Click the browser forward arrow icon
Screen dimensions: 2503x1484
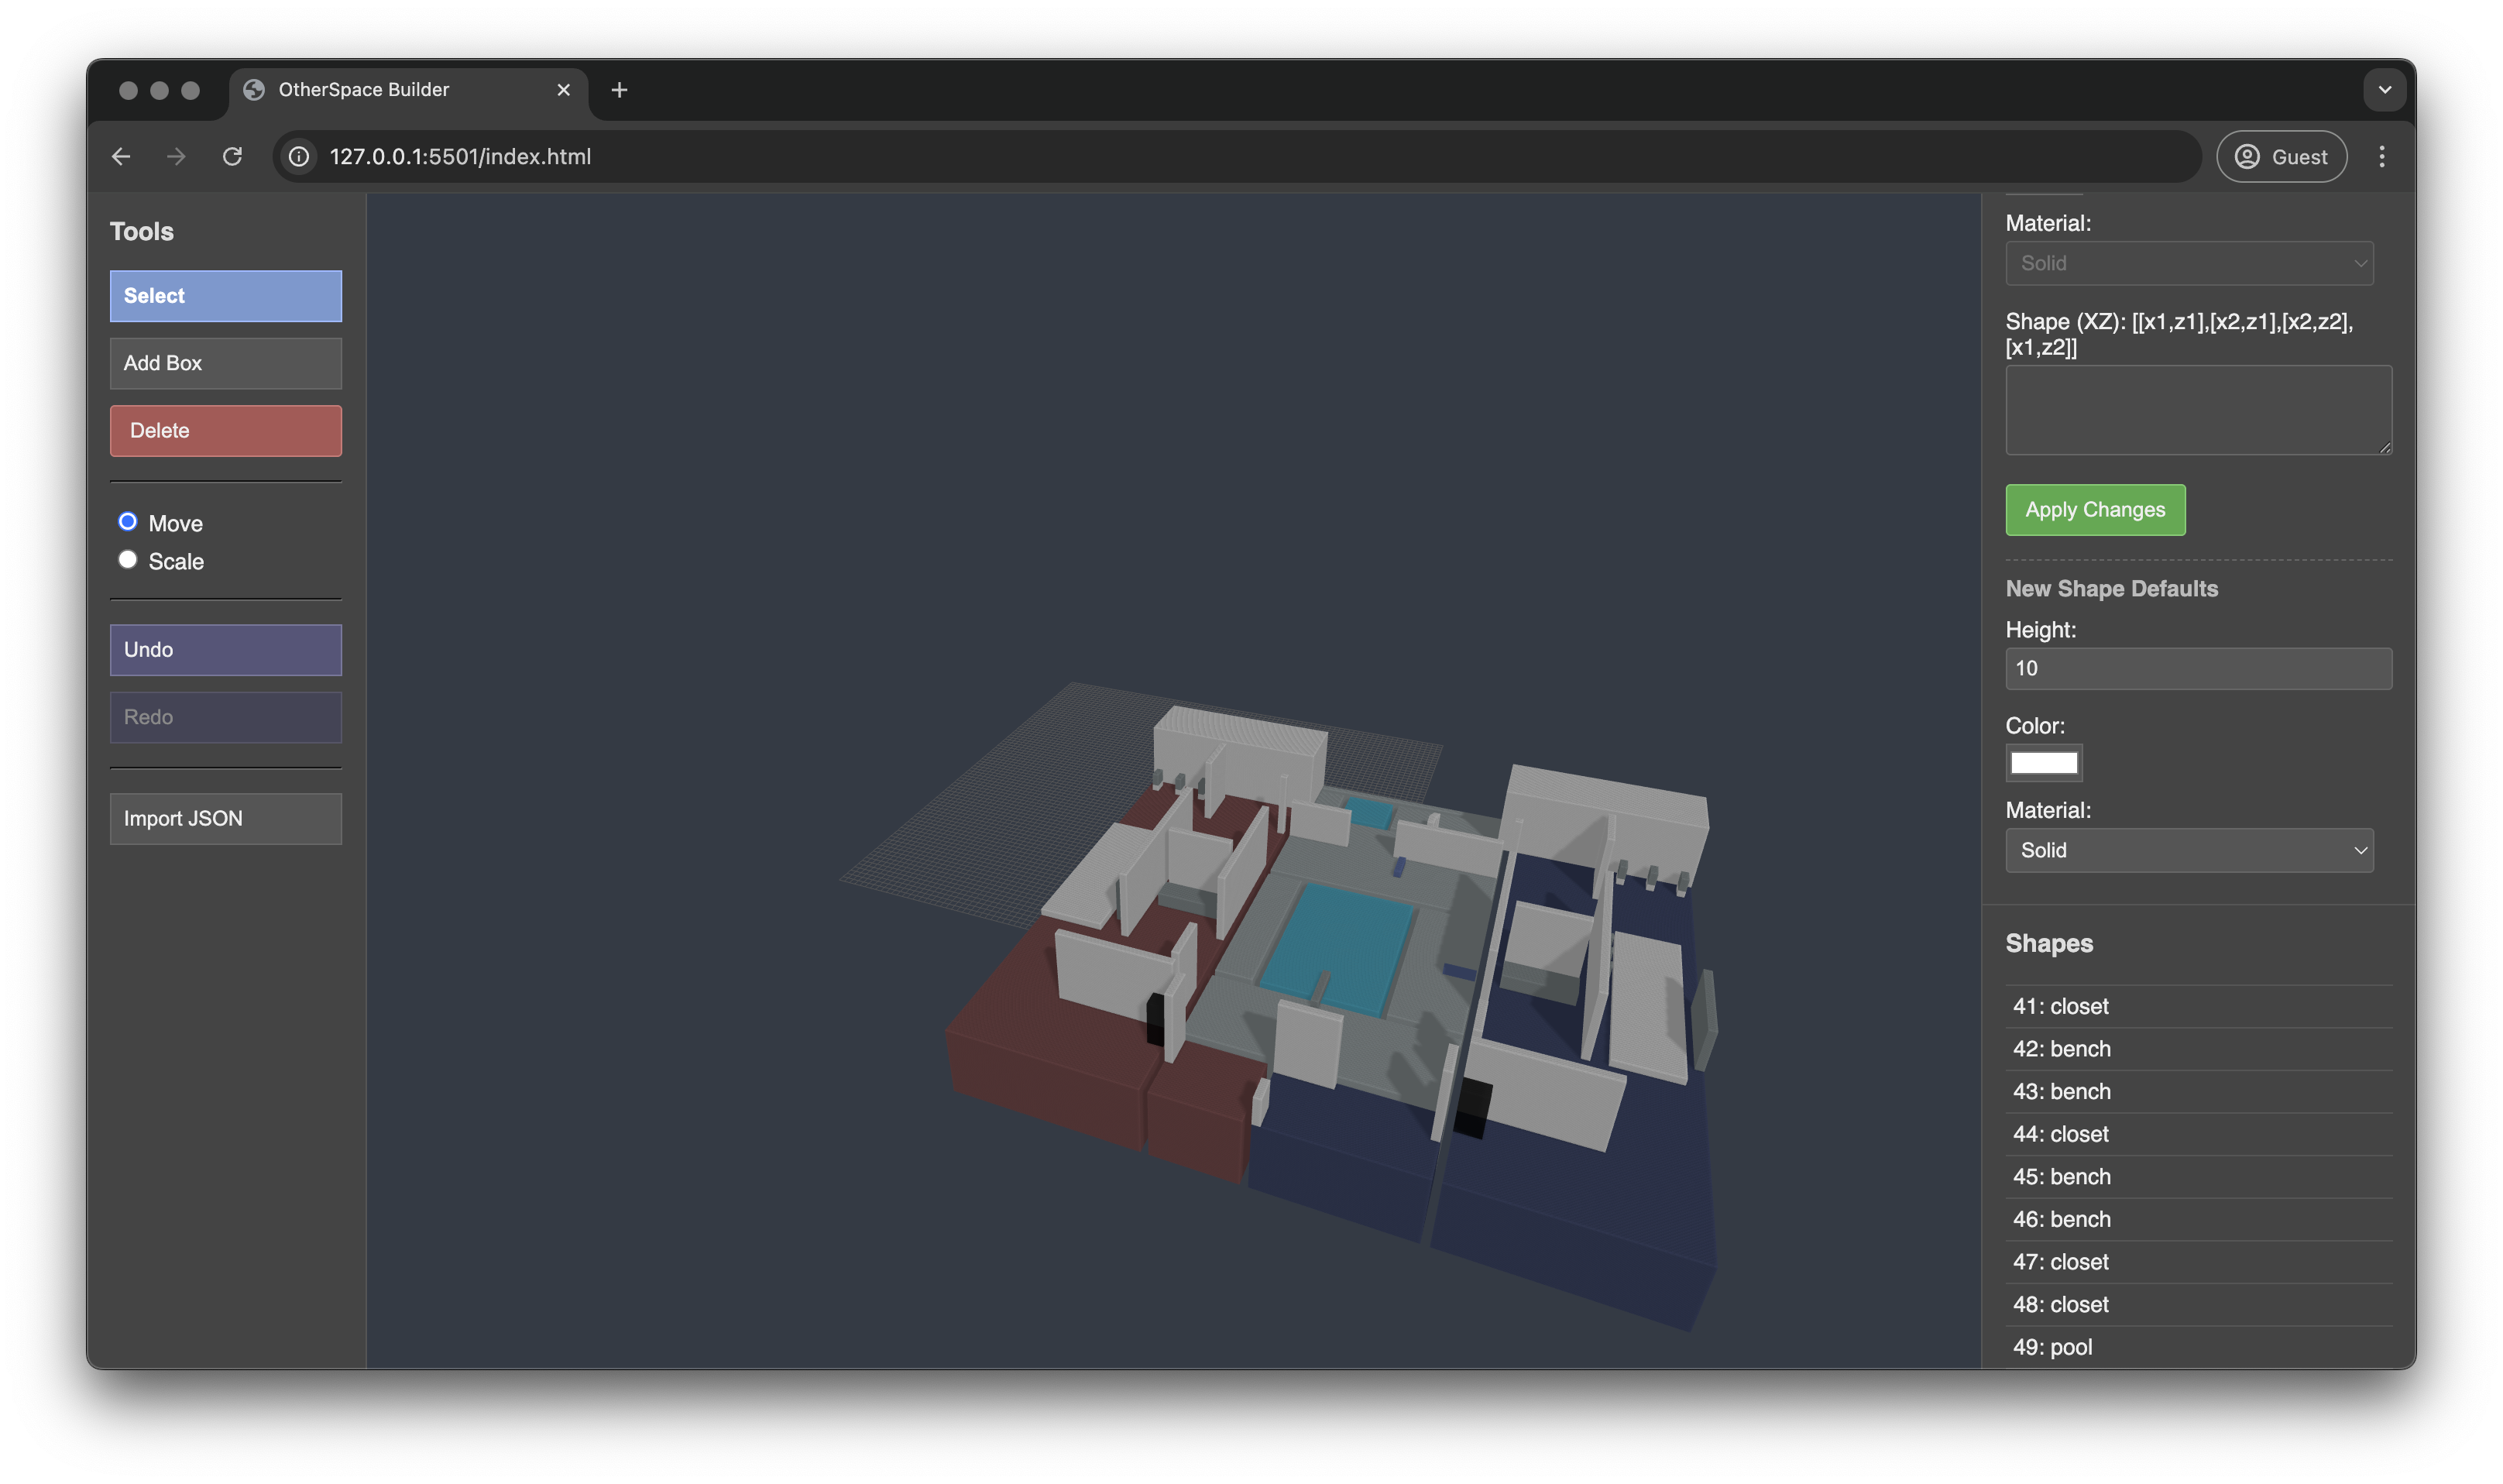click(x=176, y=157)
